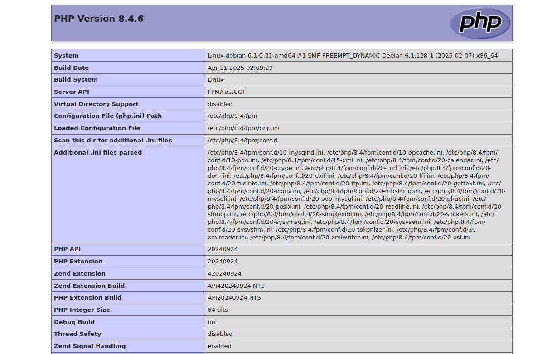This screenshot has height=354, width=557.
Task: Click the Zend Extension label
Action: click(80, 274)
